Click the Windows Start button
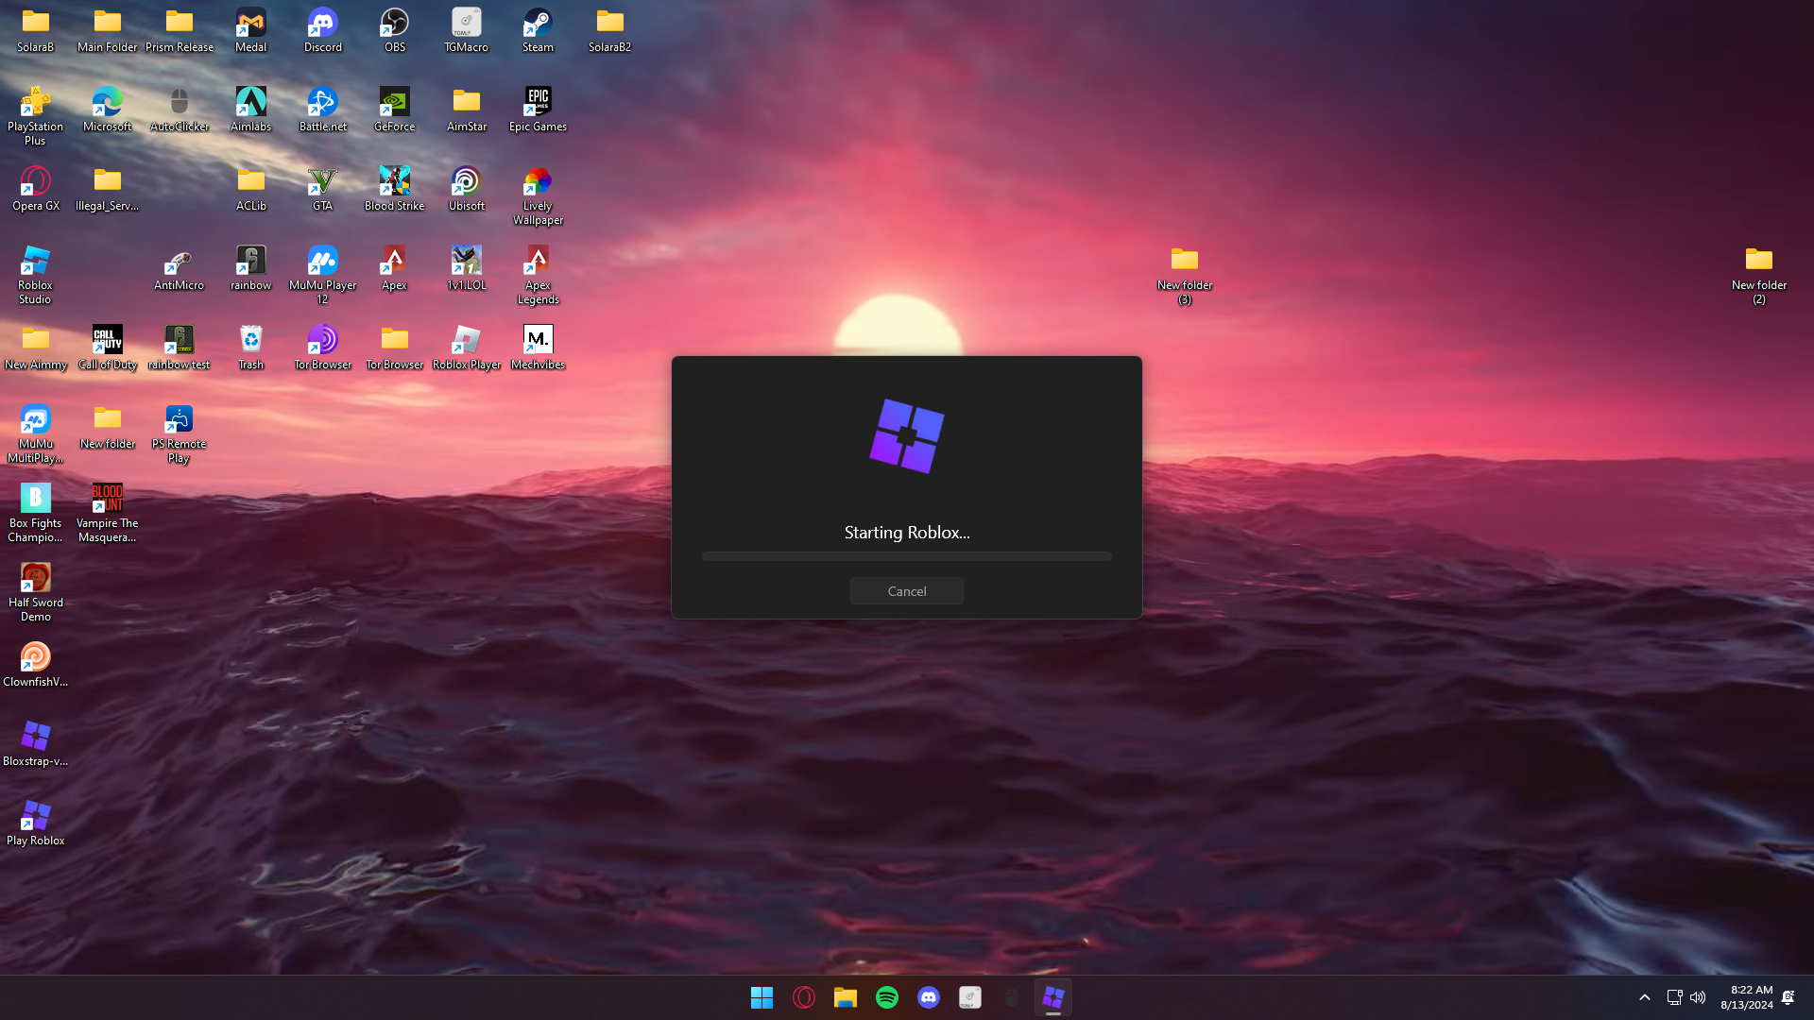 pyautogui.click(x=762, y=997)
